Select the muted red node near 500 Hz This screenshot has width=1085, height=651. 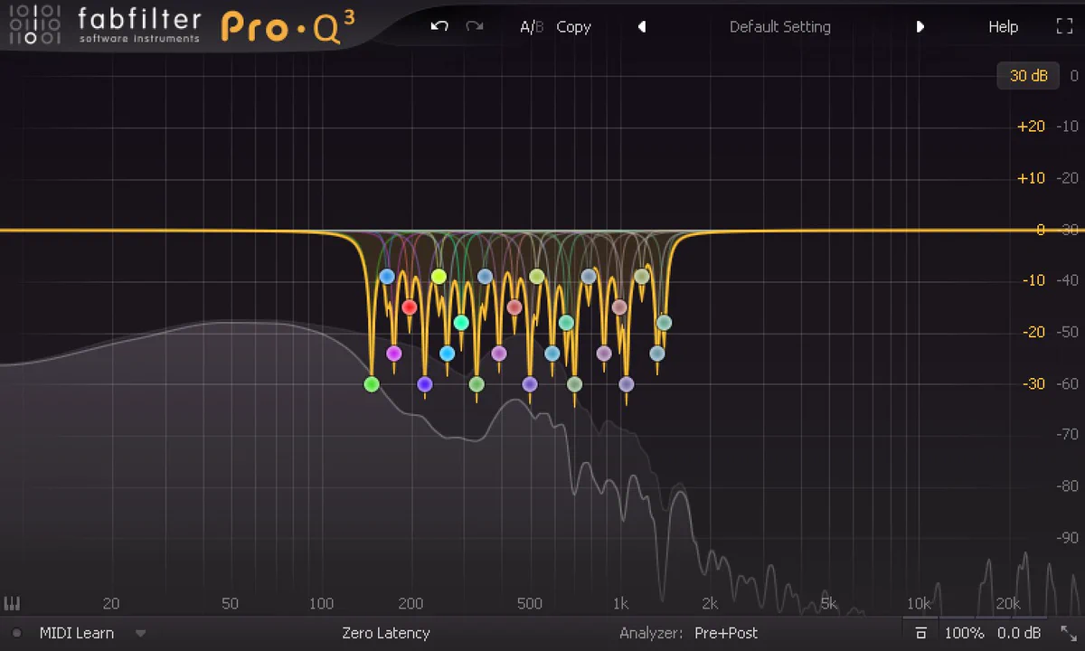514,307
